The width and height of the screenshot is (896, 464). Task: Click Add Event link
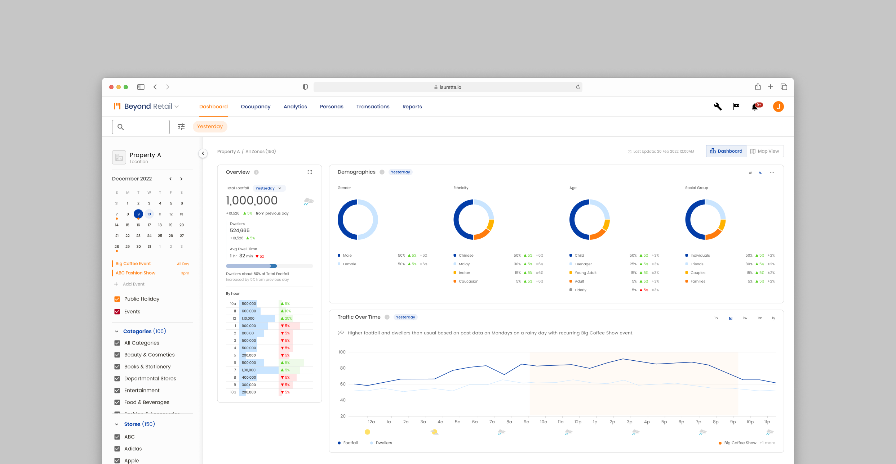(x=133, y=284)
